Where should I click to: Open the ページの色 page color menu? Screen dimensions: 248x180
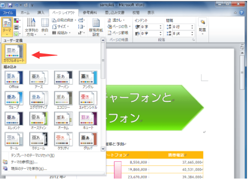pos(119,27)
